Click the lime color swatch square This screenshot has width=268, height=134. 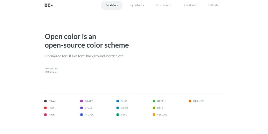154,108
